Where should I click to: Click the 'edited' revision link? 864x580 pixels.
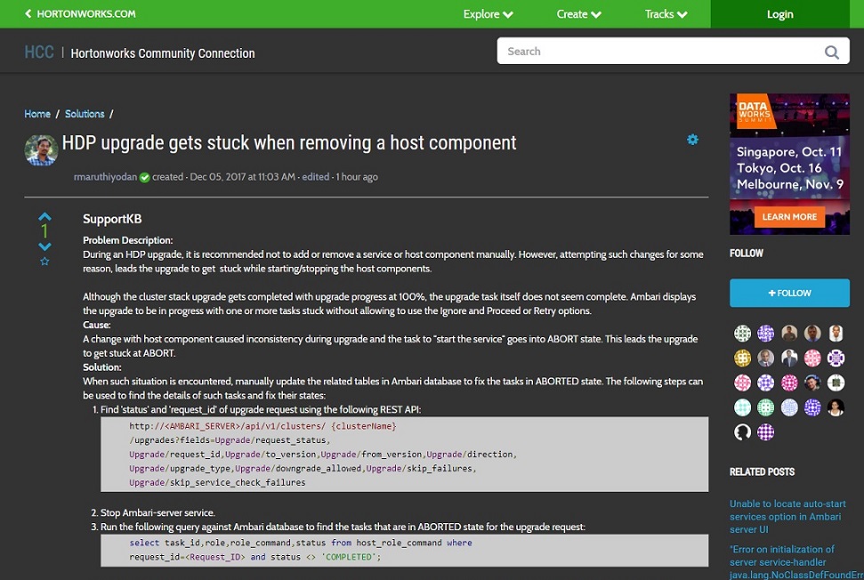tap(315, 177)
